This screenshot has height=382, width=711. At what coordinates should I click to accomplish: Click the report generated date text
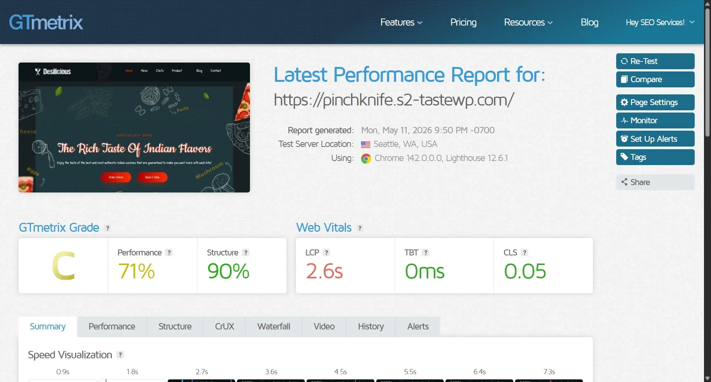point(428,130)
